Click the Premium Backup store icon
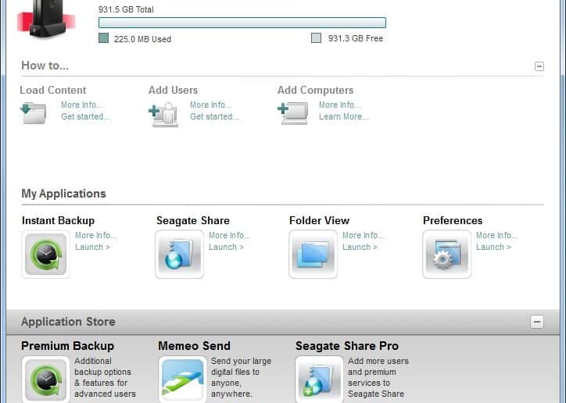The width and height of the screenshot is (566, 403). tap(46, 380)
